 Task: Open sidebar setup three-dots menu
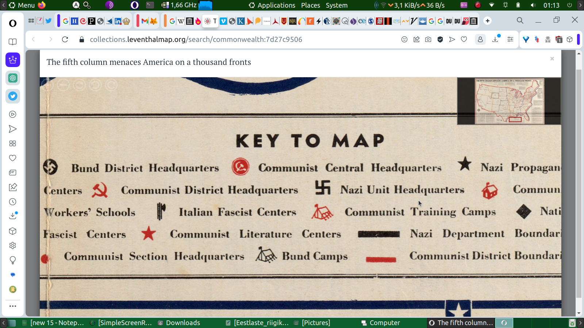tap(13, 306)
